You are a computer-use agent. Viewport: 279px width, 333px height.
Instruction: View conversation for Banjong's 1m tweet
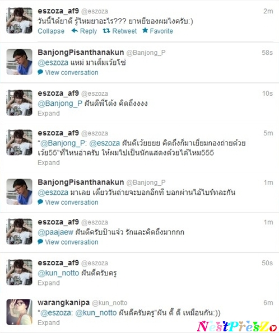72,202
